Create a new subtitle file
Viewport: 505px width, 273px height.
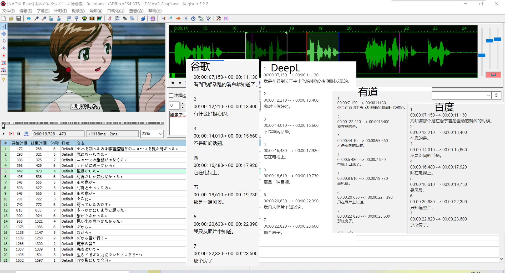pyautogui.click(x=4, y=18)
